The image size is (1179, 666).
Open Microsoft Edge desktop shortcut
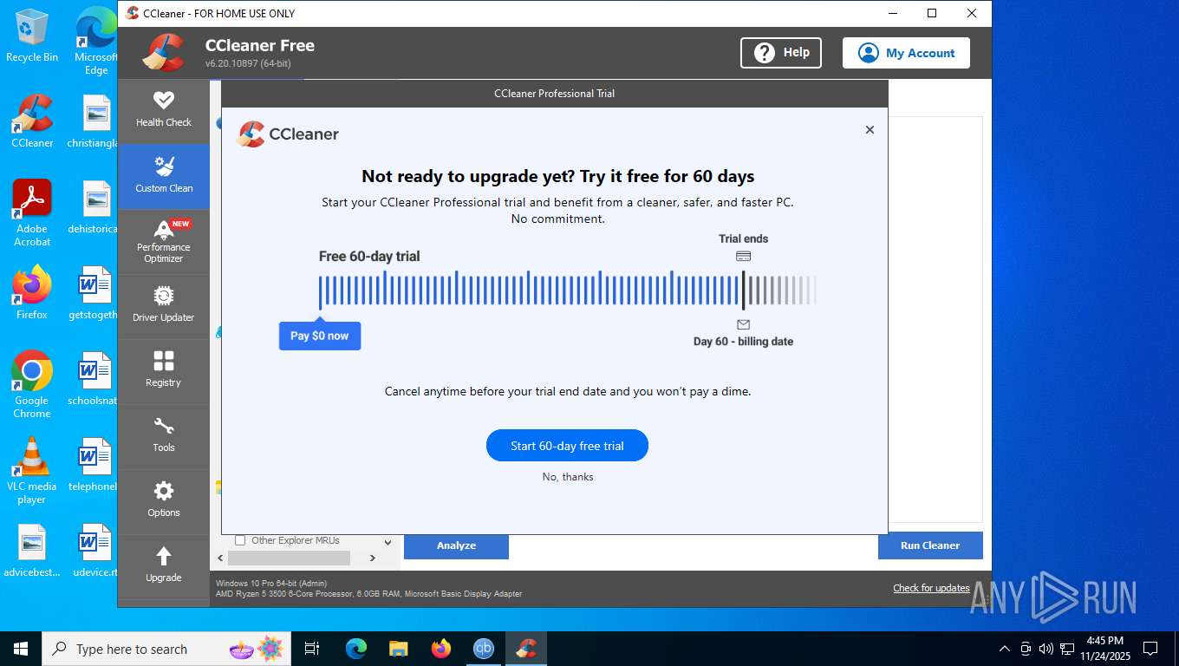pyautogui.click(x=96, y=42)
